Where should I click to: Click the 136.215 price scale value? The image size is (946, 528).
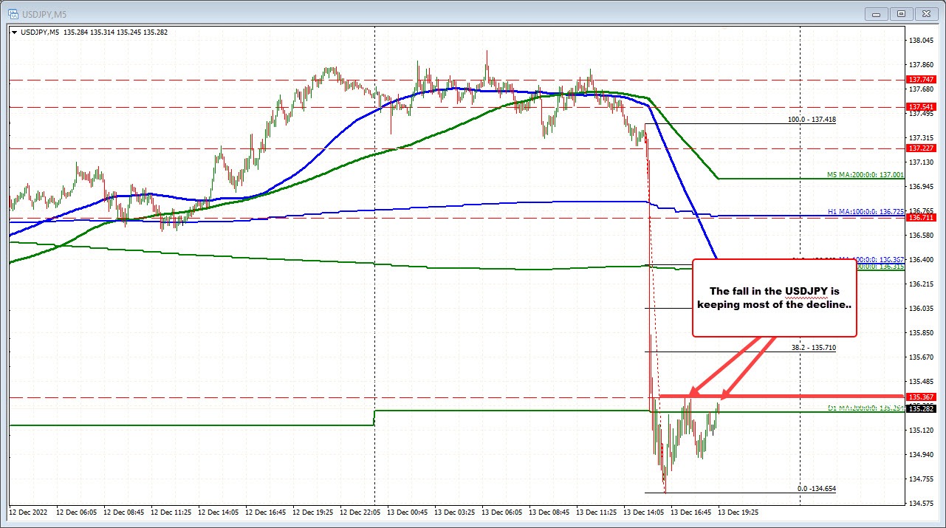point(920,284)
